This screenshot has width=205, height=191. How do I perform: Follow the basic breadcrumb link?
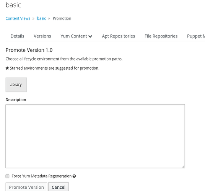[x=41, y=18]
